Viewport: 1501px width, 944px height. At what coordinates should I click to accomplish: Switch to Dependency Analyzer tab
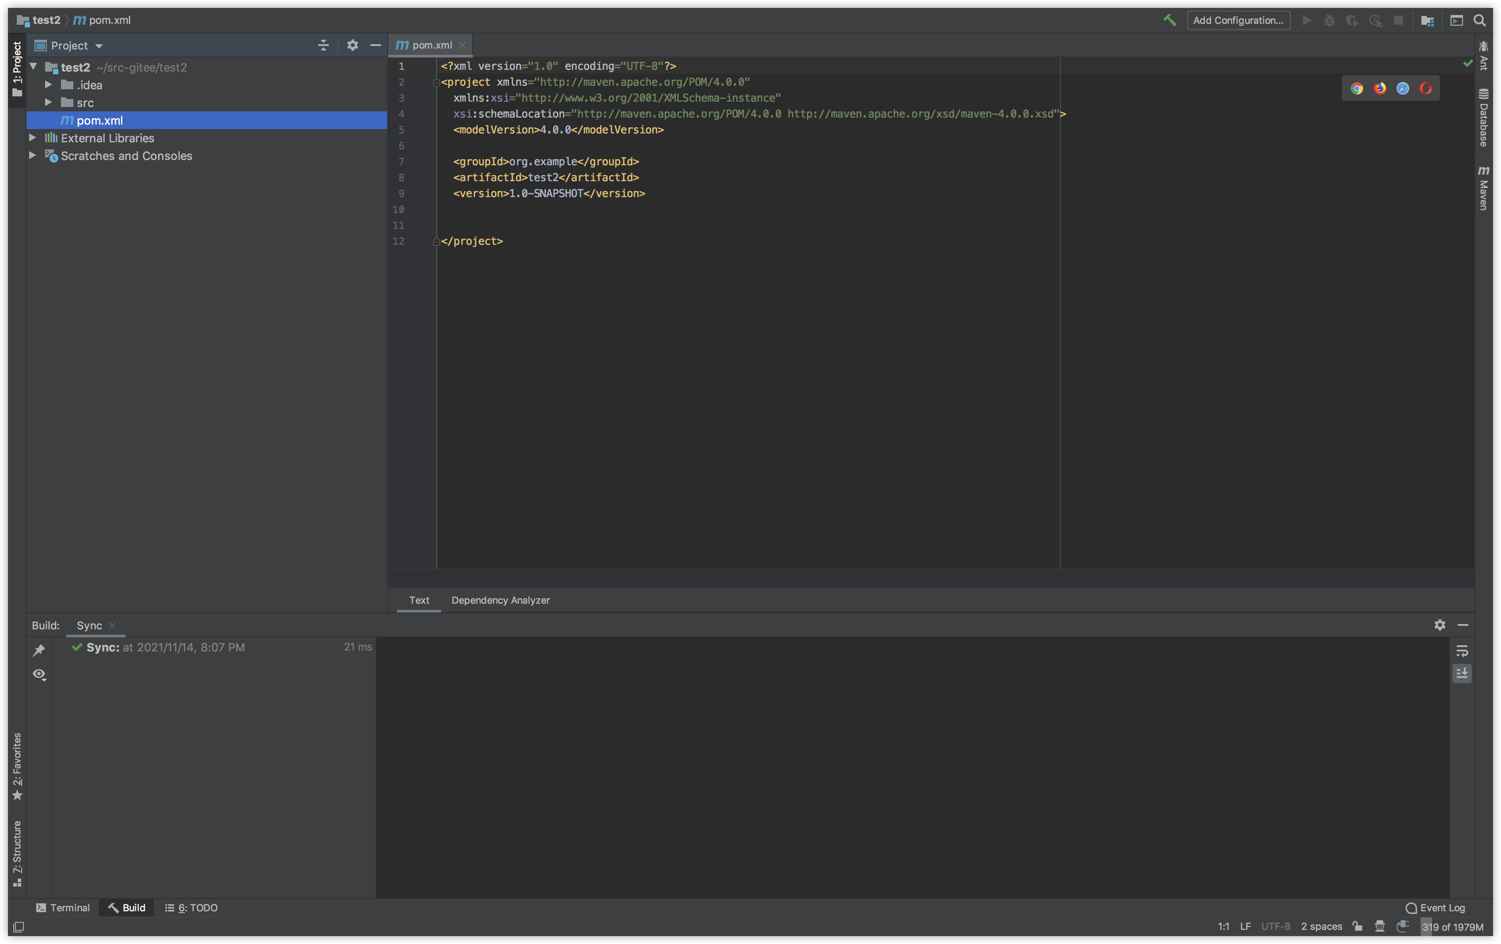(500, 600)
